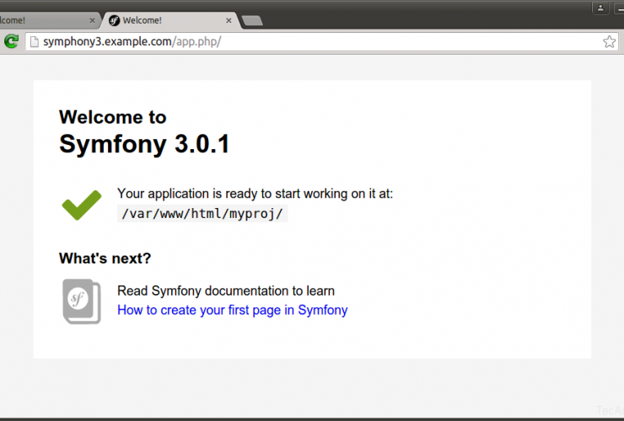The image size is (624, 421).
Task: Click the /var/www/html/myproj/ path text
Action: pyautogui.click(x=202, y=214)
